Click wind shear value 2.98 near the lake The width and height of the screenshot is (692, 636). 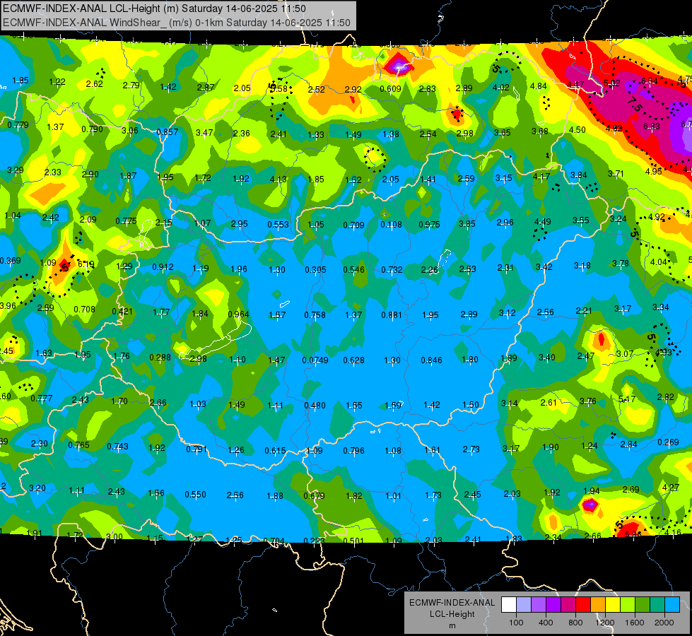pos(198,359)
